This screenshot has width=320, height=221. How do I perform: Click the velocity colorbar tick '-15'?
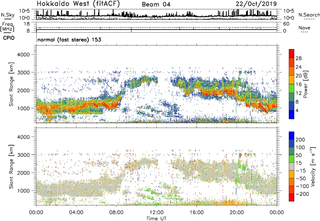[x=301, y=171]
